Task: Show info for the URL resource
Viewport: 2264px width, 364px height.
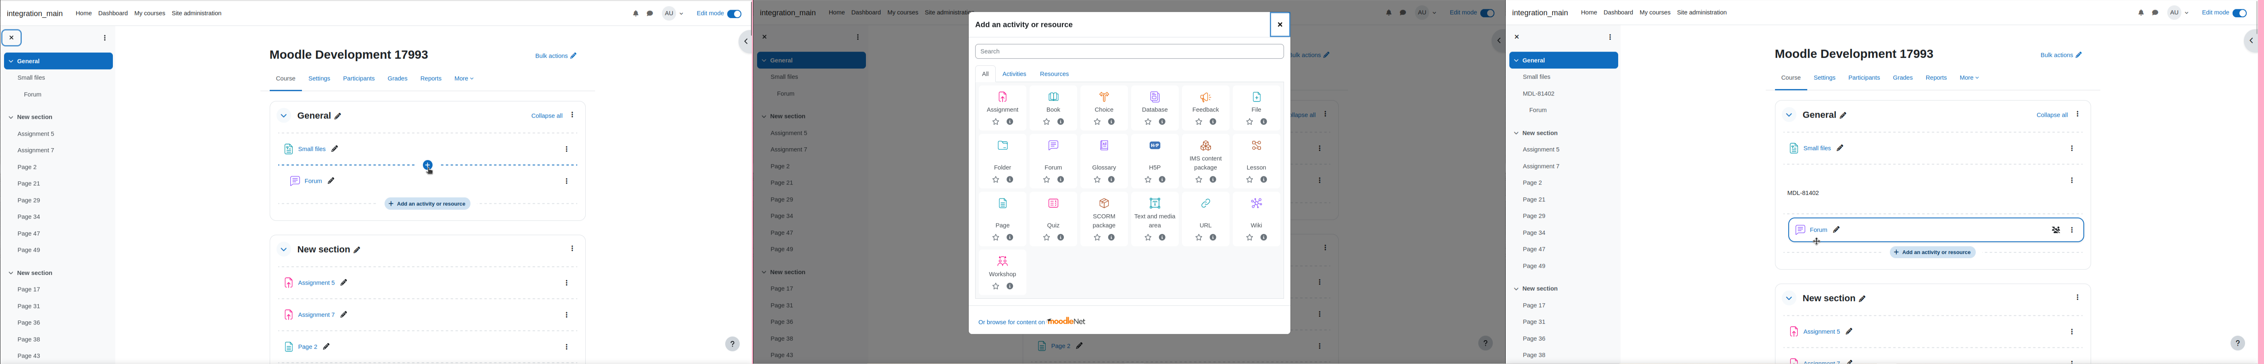Action: pos(1213,238)
